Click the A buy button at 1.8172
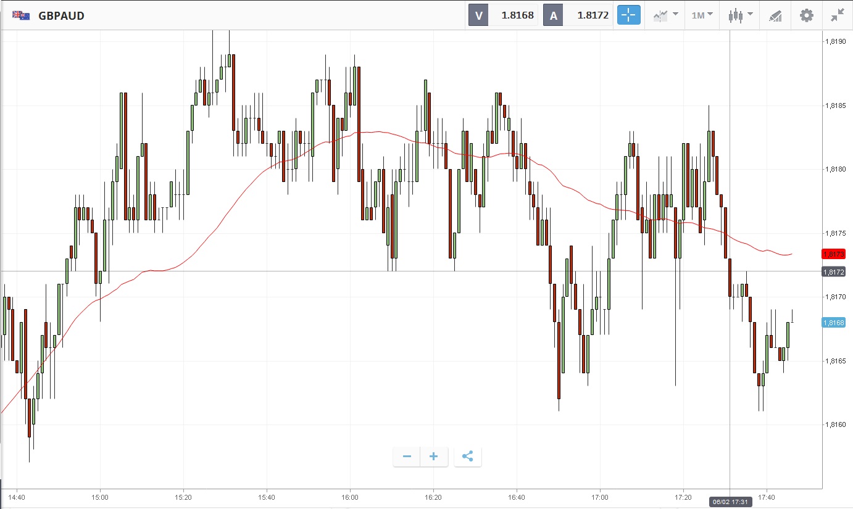853x509 pixels. pyautogui.click(x=578, y=15)
